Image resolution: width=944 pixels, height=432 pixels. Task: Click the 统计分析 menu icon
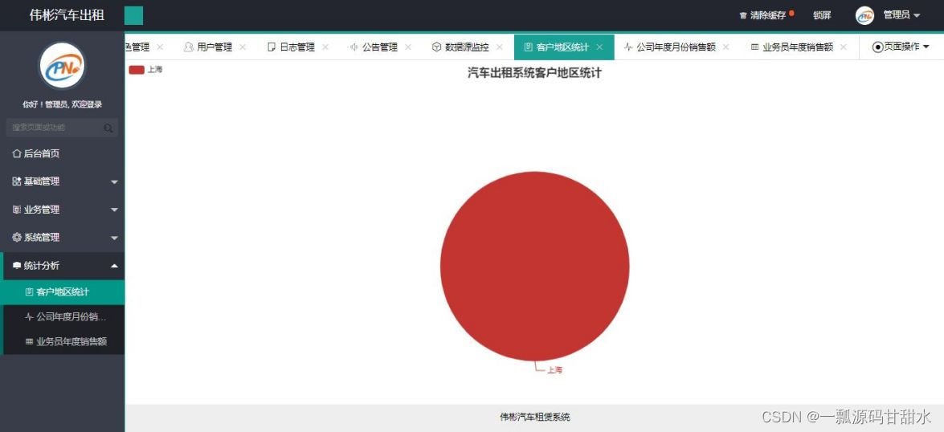click(17, 265)
